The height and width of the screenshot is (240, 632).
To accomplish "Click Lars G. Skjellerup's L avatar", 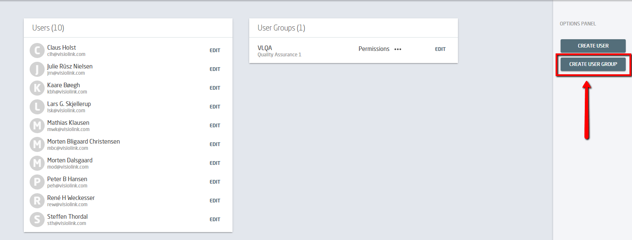I will tap(37, 107).
